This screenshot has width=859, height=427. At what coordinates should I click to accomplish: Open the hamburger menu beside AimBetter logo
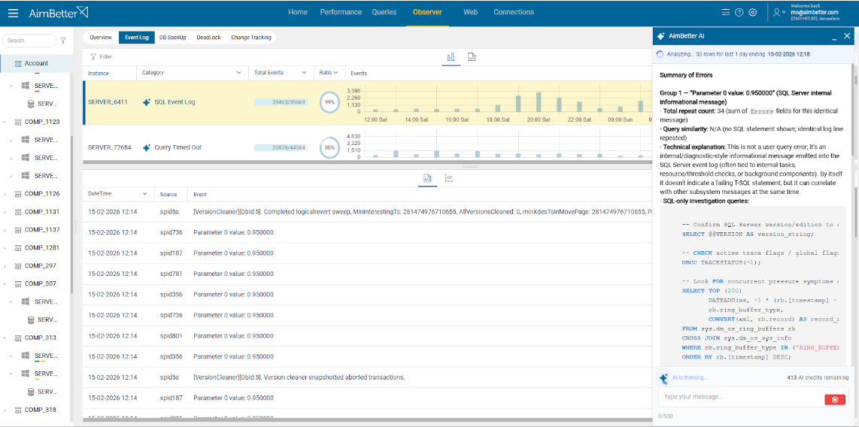[x=14, y=13]
